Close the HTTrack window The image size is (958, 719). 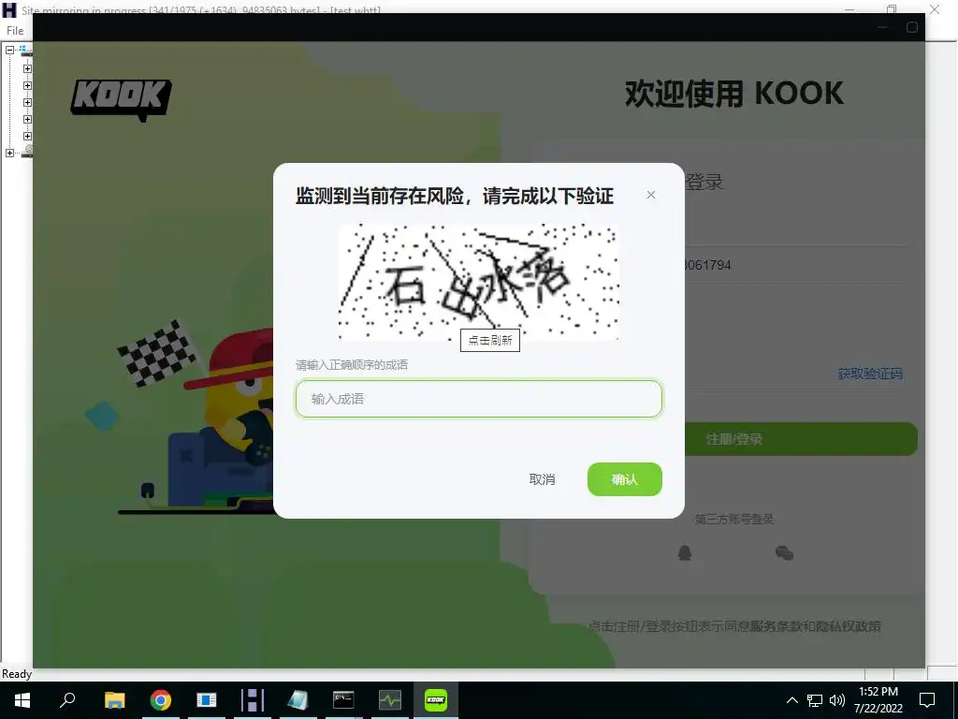click(x=935, y=9)
